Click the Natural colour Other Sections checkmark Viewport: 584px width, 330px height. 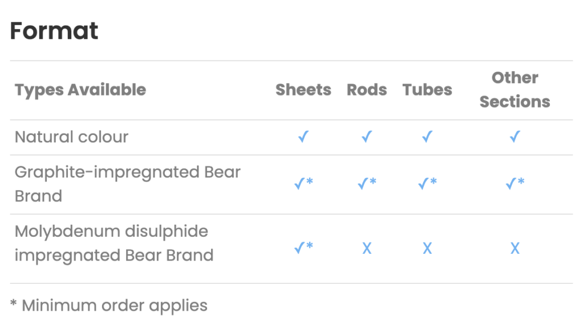(x=515, y=137)
